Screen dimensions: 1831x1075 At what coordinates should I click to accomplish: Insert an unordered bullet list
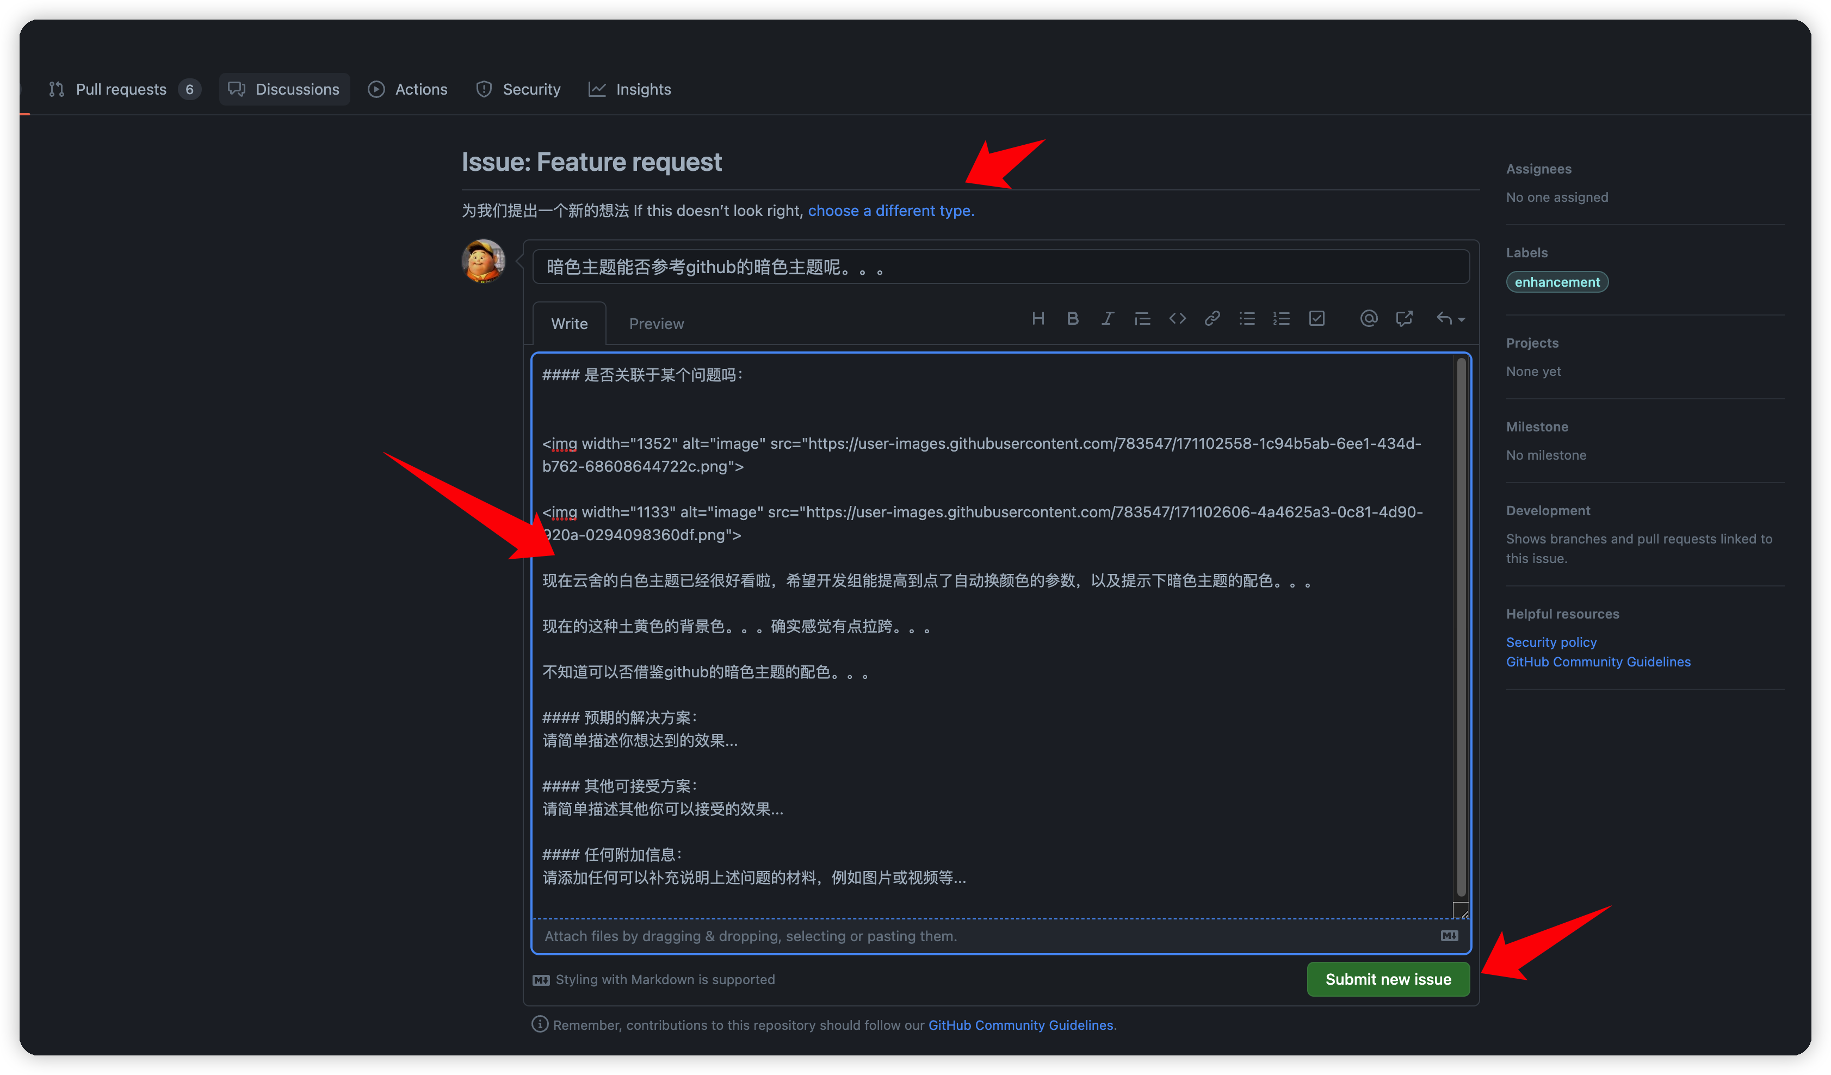(x=1247, y=318)
